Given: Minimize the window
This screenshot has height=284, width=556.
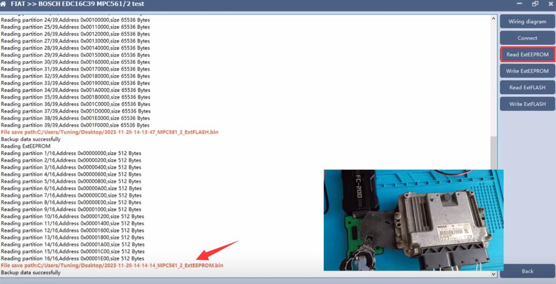Looking at the screenshot, I should click(519, 4).
